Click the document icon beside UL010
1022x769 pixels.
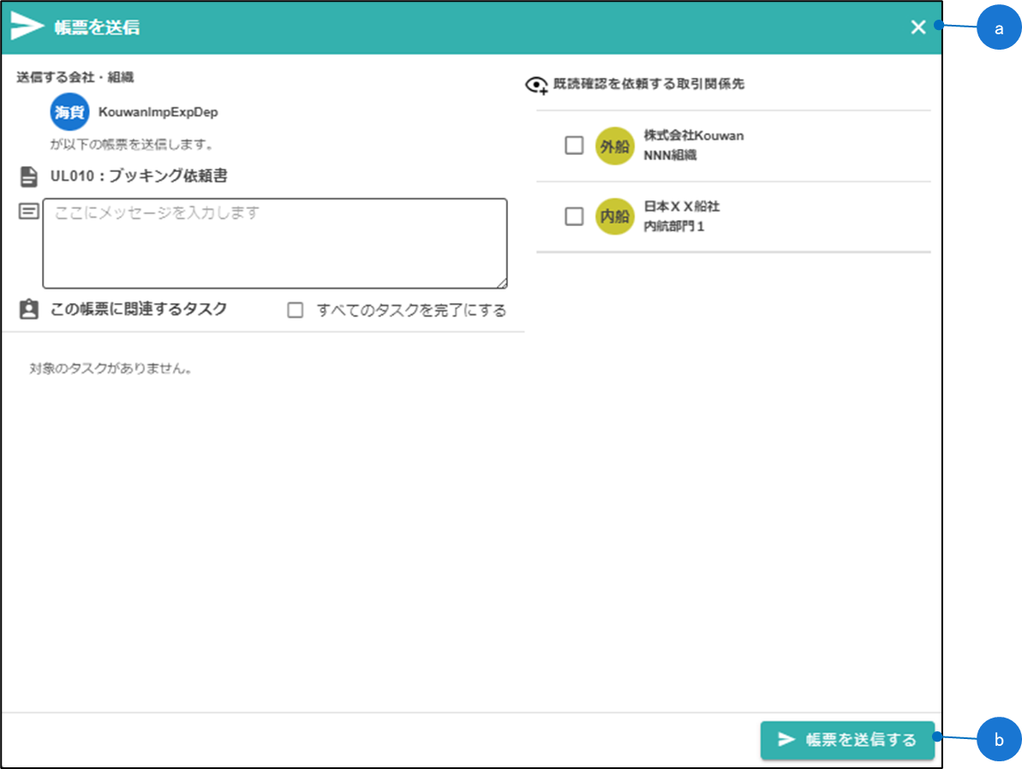pos(29,177)
